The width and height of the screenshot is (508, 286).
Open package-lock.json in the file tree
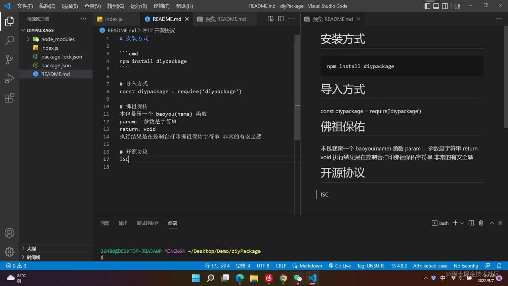pos(56,56)
